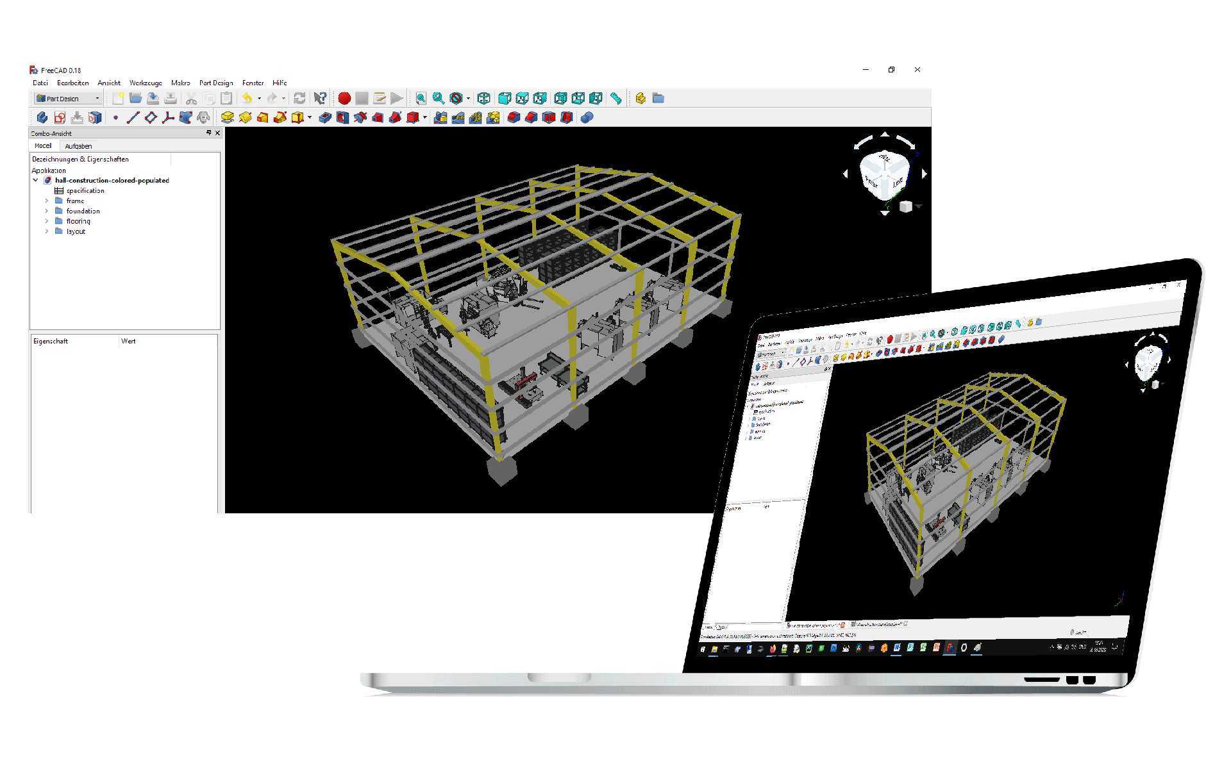Viewport: 1231px width, 769px height.
Task: Expand the frame folder
Action: pos(47,201)
